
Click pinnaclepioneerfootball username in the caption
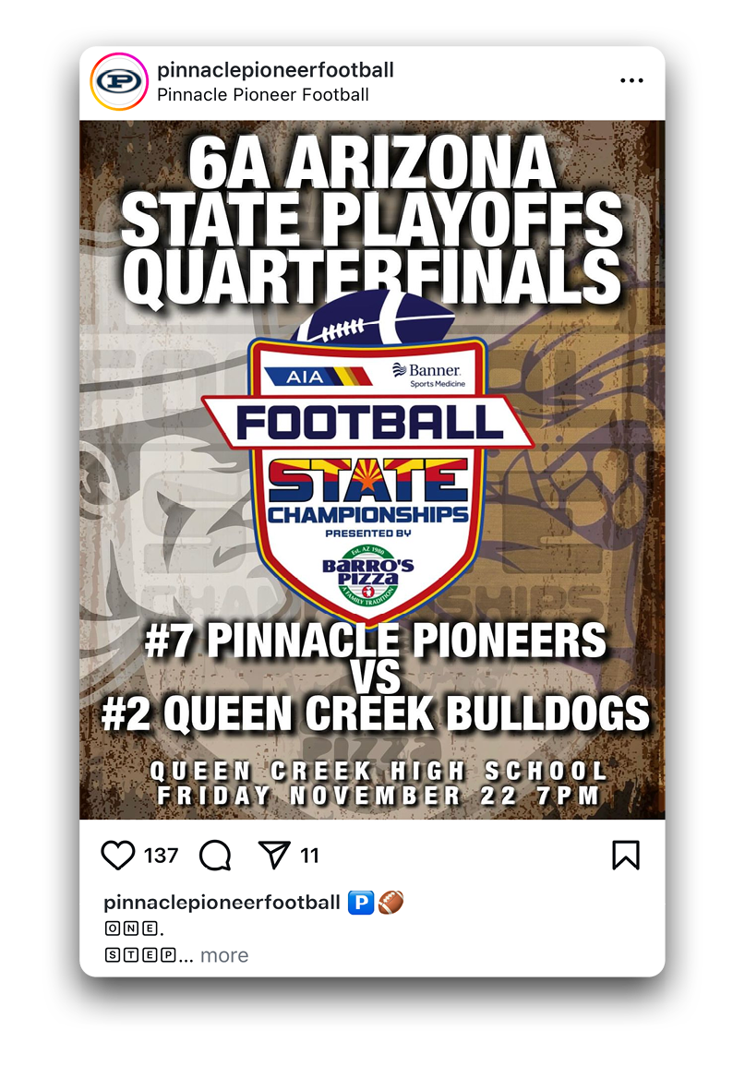222,903
